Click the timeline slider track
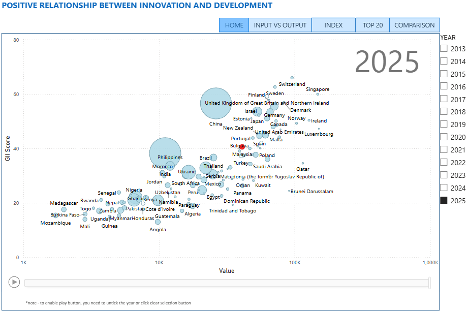This screenshot has height=311, width=468. (x=227, y=283)
